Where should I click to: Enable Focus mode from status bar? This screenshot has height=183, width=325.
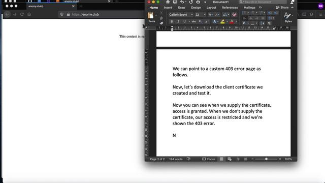[x=209, y=159]
